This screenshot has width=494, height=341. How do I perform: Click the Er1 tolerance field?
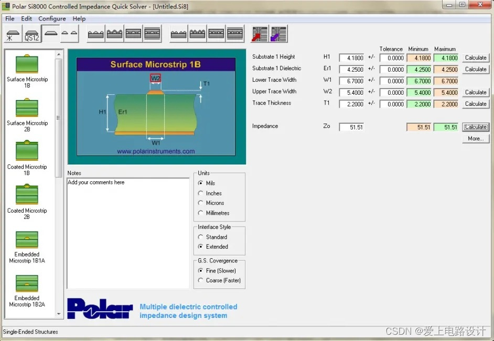tap(392, 70)
